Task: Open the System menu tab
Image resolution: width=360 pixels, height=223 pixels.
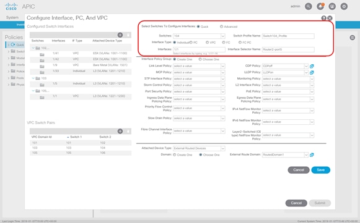Action: tap(12, 18)
